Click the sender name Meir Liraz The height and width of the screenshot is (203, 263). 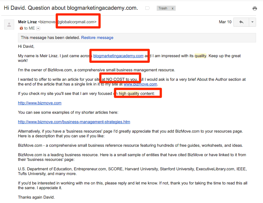[27, 22]
